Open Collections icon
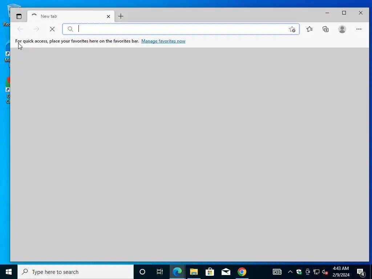This screenshot has width=372, height=279. [x=325, y=29]
